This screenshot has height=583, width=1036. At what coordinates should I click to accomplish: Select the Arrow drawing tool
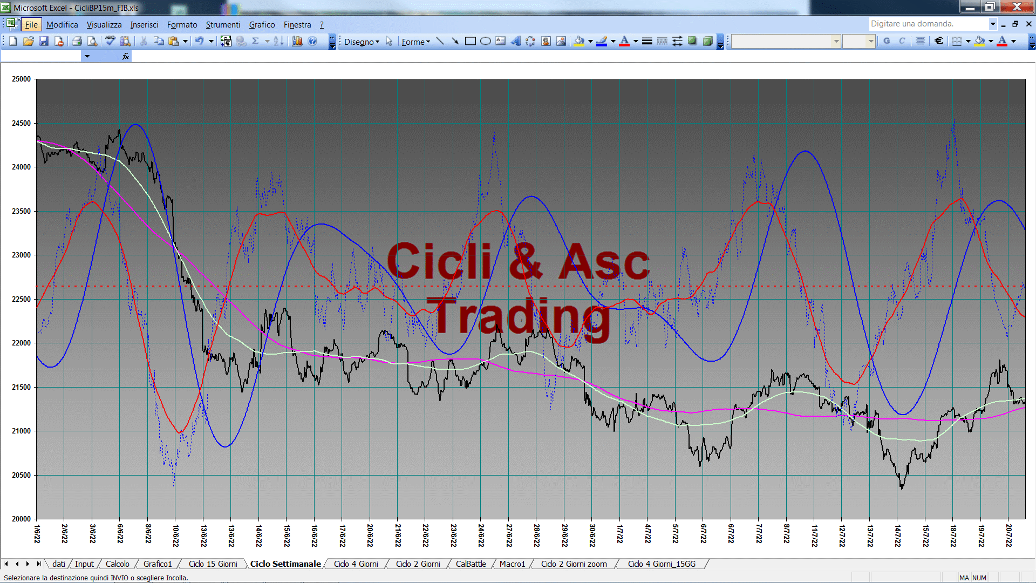tap(455, 41)
